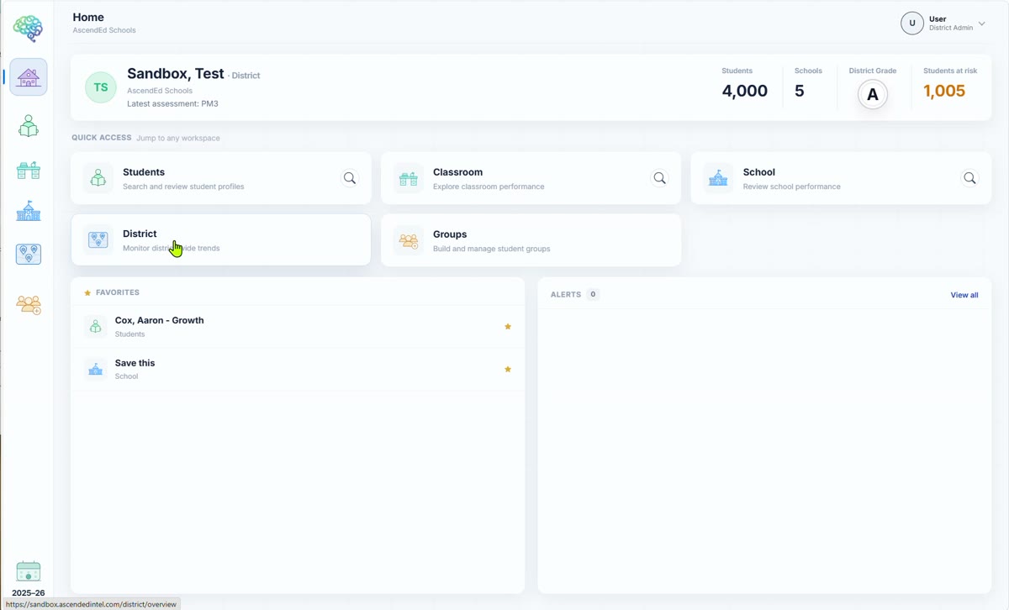This screenshot has width=1009, height=610.
Task: Click the Students at risk 1,005 value
Action: click(x=944, y=91)
